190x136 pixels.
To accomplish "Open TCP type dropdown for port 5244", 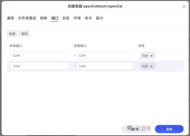I will click(148, 56).
